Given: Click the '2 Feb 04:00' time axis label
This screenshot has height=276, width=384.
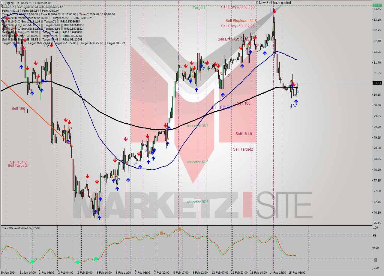Looking at the screenshot, I should click(65, 273).
